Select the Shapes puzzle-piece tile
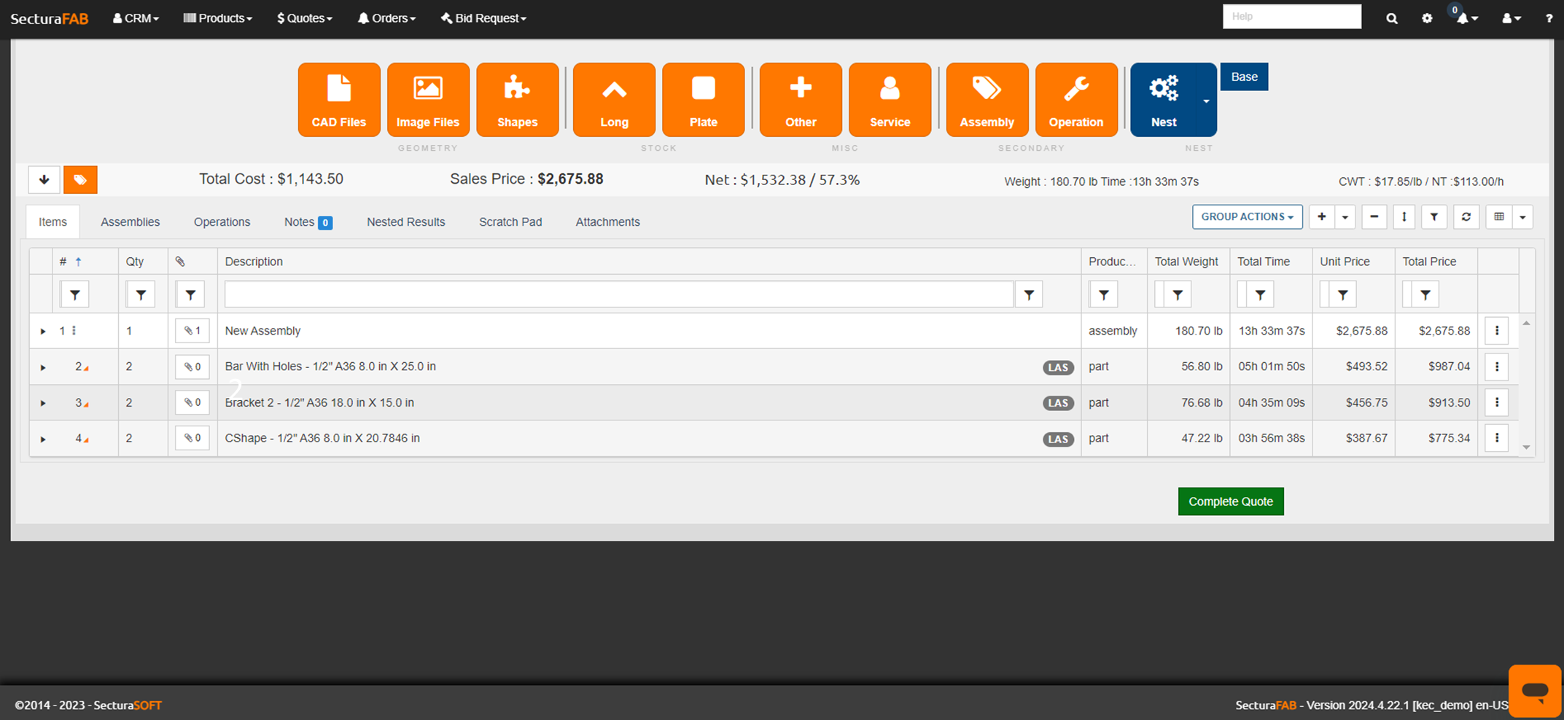The height and width of the screenshot is (720, 1564). (517, 100)
